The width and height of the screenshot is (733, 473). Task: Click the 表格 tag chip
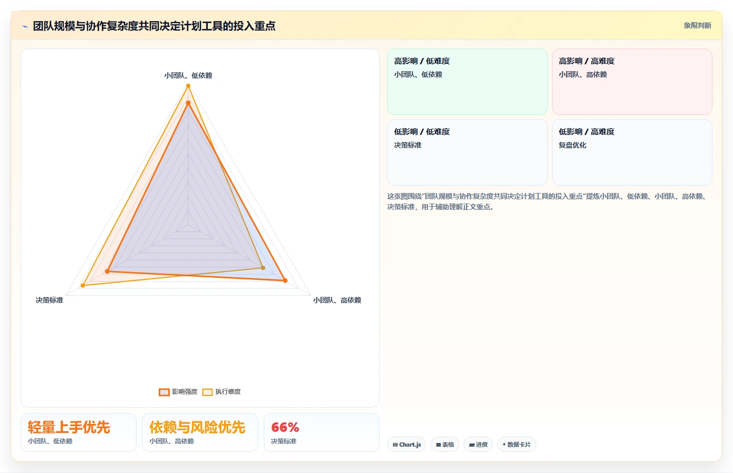point(445,445)
